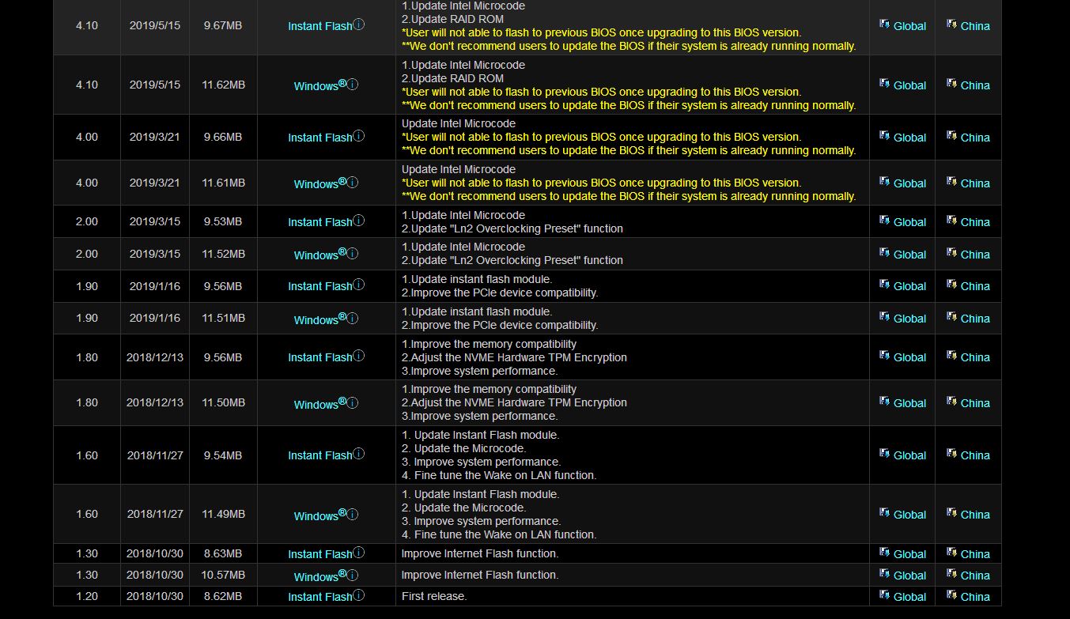This screenshot has height=619, width=1070.
Task: Open the Windows link in the 11.51MB row
Action: coord(320,319)
